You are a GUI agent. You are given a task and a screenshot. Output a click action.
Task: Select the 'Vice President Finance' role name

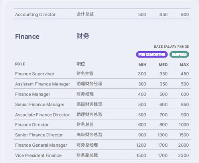point(38,155)
